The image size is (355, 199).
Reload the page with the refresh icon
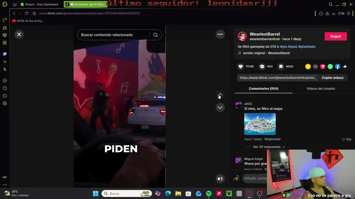27,13
